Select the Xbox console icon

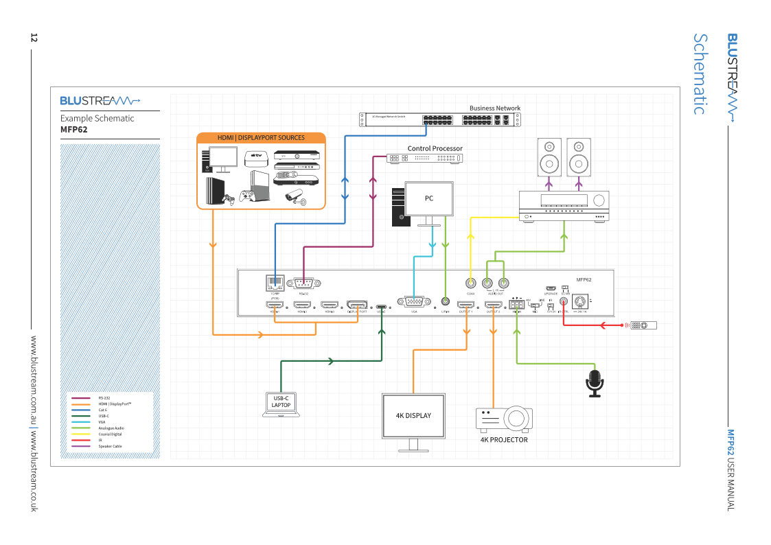255,187
